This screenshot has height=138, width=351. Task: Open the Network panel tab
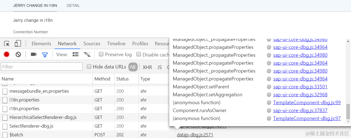click(67, 44)
